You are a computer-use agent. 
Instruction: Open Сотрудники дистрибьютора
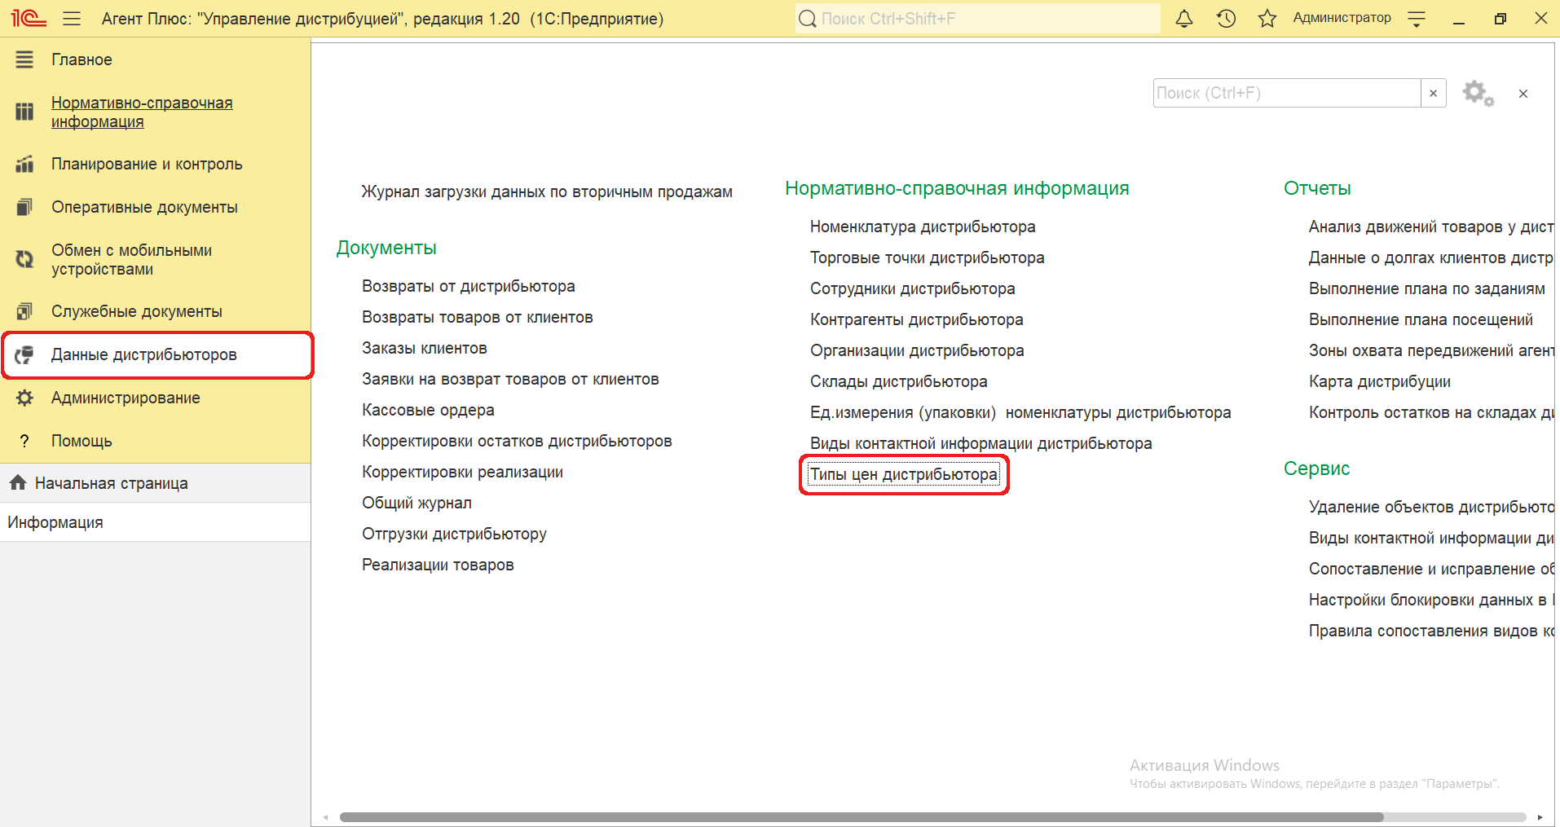(913, 288)
